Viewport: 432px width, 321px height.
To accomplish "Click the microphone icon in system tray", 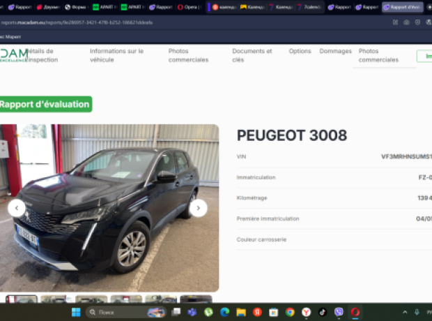I will 417,312.
